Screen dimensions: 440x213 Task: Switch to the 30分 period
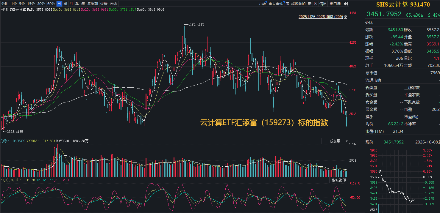tap(41, 4)
